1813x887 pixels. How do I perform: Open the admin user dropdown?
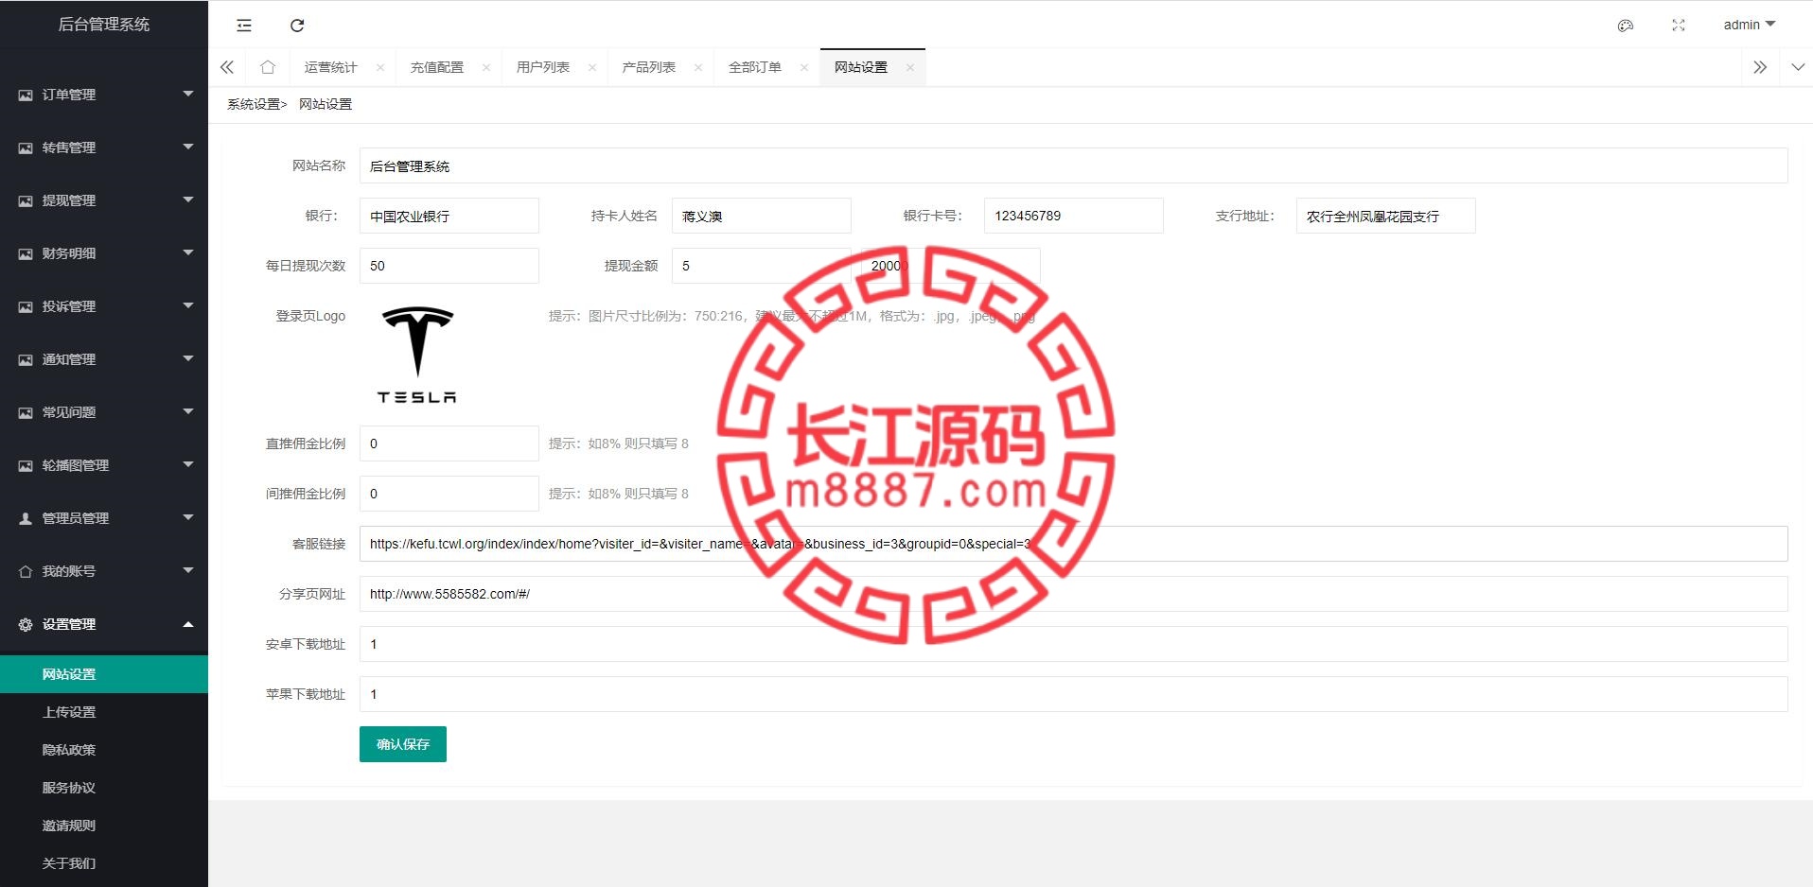[x=1749, y=25]
